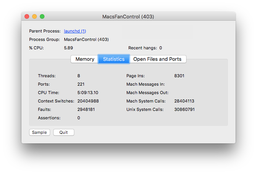The image size is (257, 174).
Task: Click the CPU Time value 5:09:13.10
Action: tap(88, 93)
